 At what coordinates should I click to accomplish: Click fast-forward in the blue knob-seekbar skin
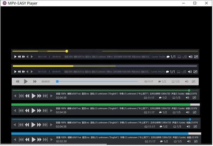point(39,125)
